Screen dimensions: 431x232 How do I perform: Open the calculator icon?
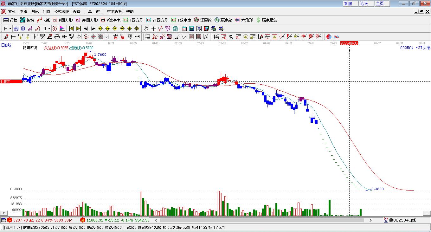point(191,29)
